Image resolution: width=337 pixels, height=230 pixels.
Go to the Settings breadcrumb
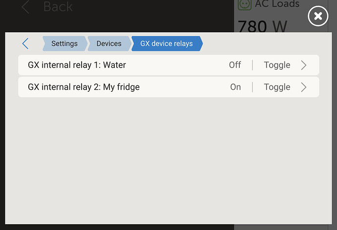[64, 43]
